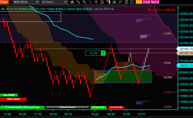Click the CLOSE 17 label

(x=170, y=92)
